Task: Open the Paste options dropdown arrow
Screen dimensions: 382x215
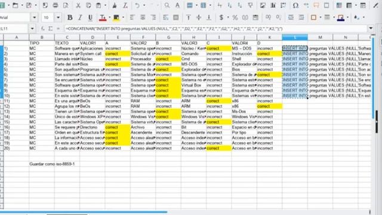Action: (x=105, y=5)
